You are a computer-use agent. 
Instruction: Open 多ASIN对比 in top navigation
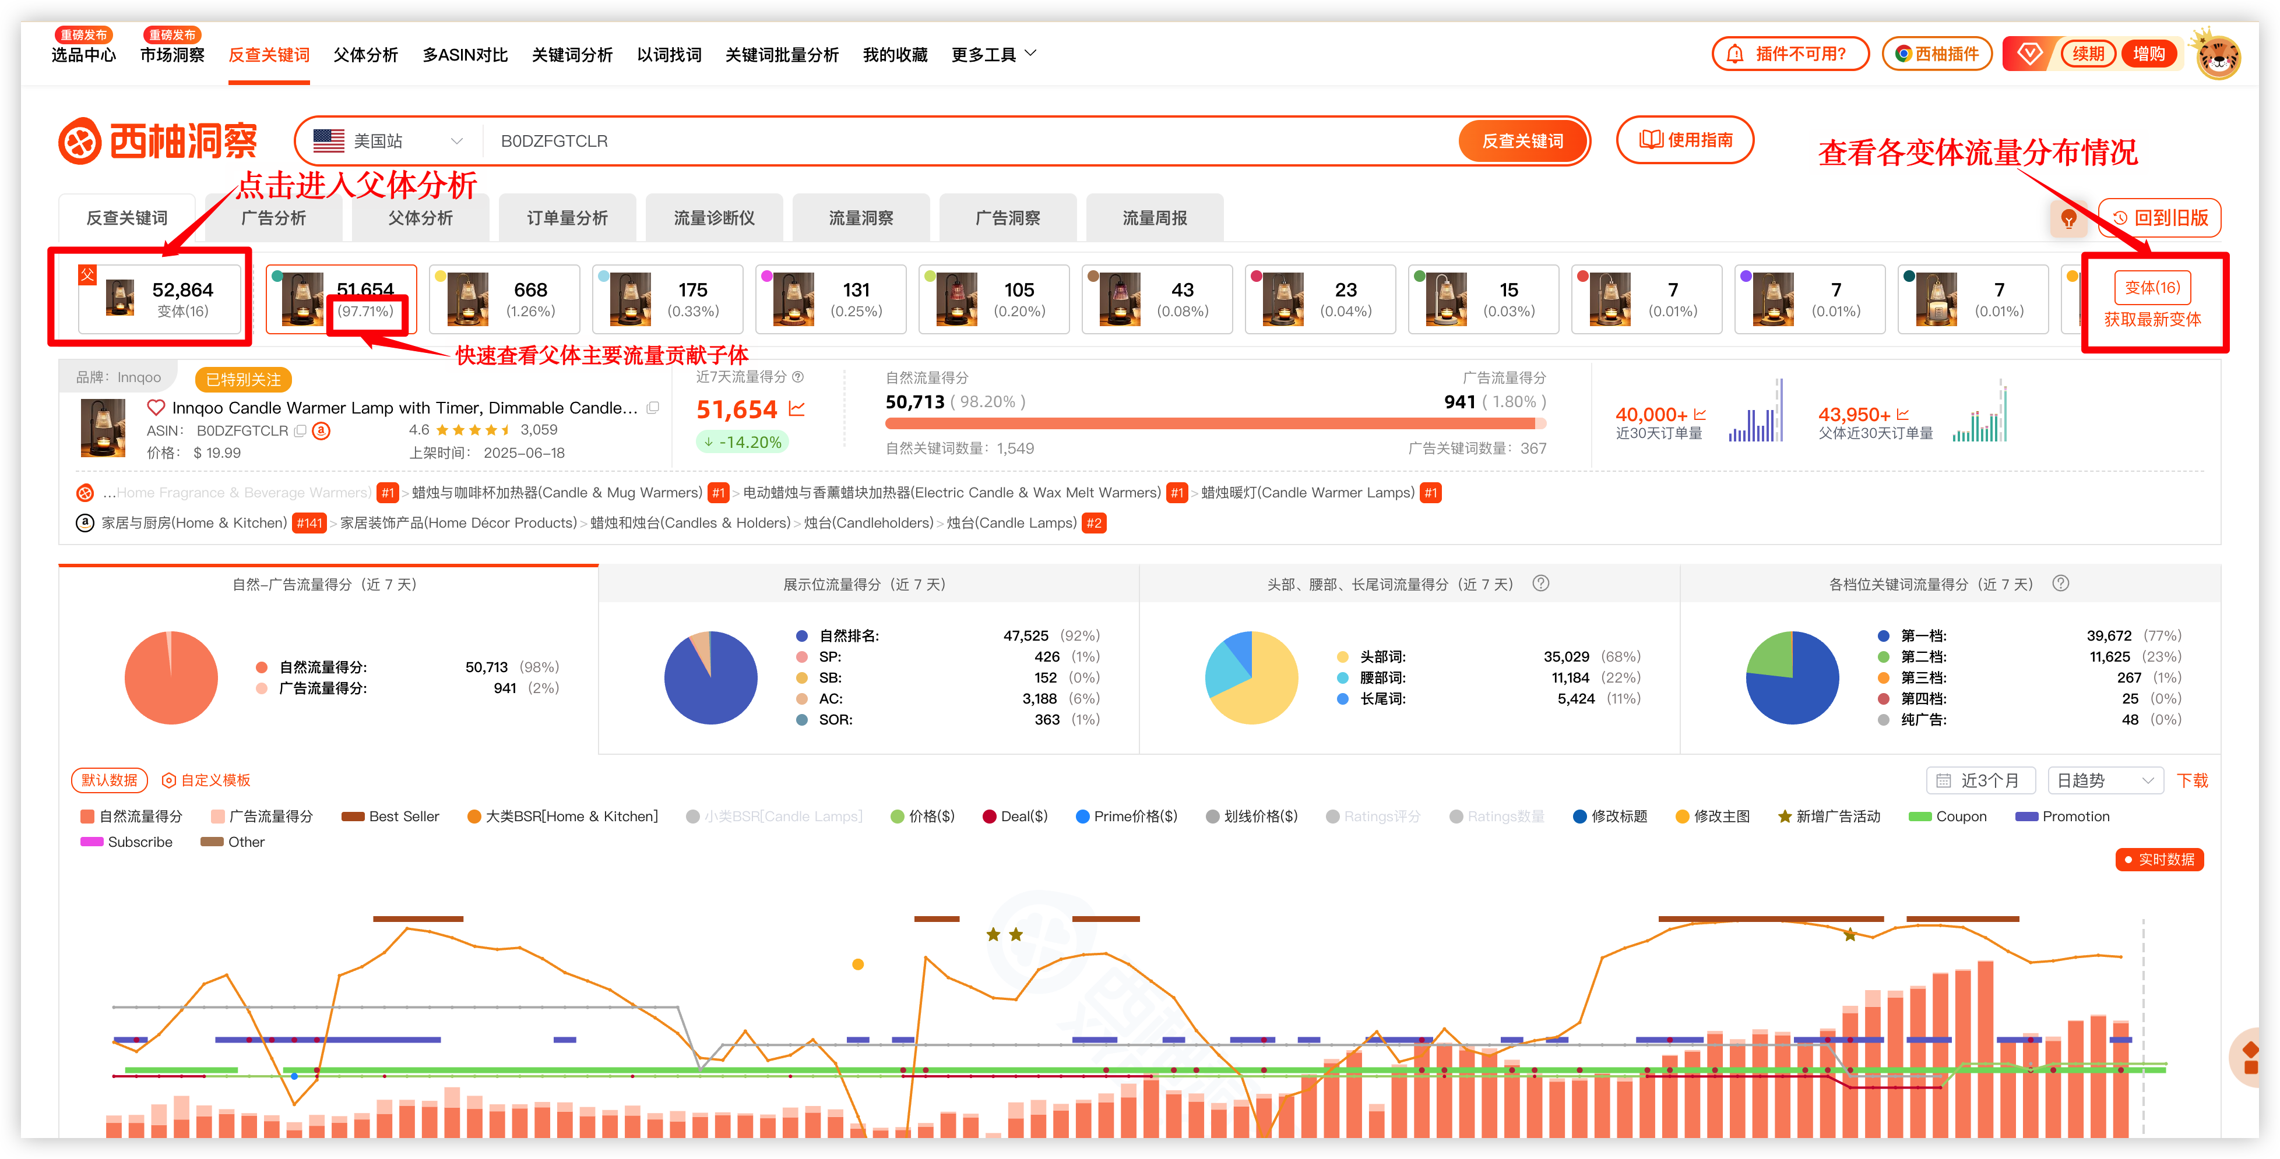(465, 55)
